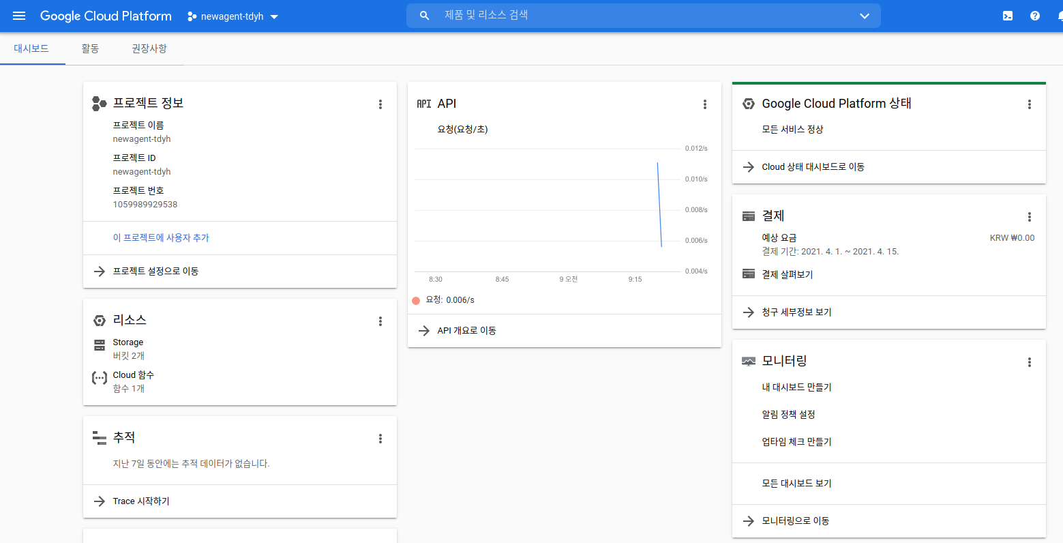
Task: Click 이 프로젝트에 사용자 추가 link
Action: point(161,238)
